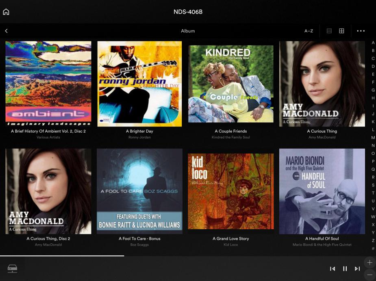Select the A Fool To Care - Bonus title
The image size is (376, 281).
(x=139, y=238)
